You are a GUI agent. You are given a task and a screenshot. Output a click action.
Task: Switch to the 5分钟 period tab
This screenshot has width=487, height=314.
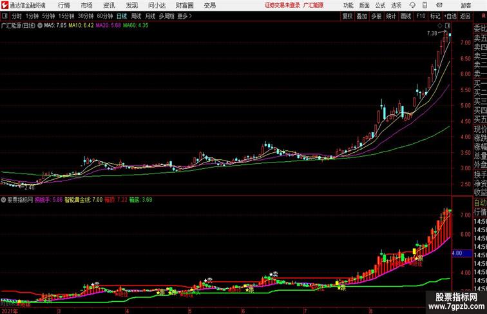[x=48, y=16]
